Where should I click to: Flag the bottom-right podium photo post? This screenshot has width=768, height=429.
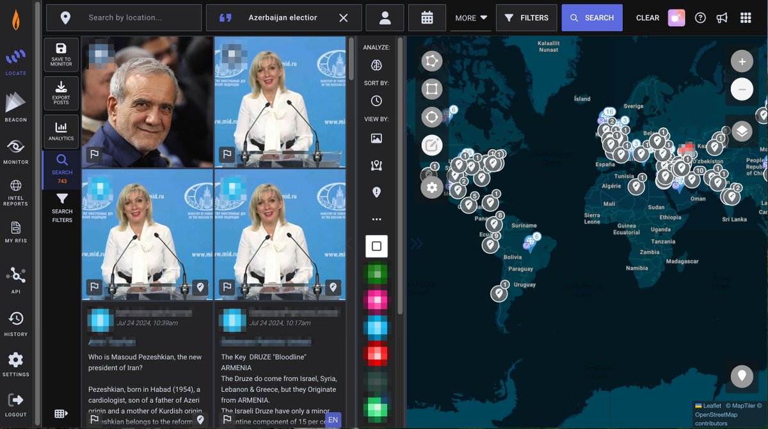[227, 287]
